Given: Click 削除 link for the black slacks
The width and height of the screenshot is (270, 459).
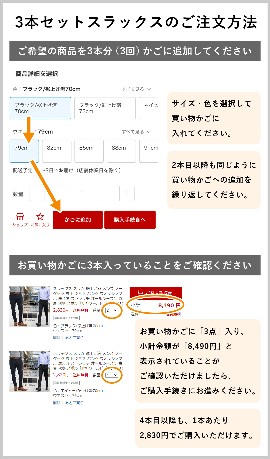Looking at the screenshot, I should point(57,338).
